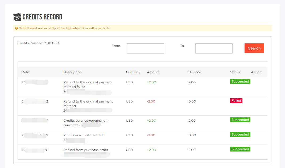Click the withdrawal record notice text
This screenshot has width=285, height=168.
(64, 28)
